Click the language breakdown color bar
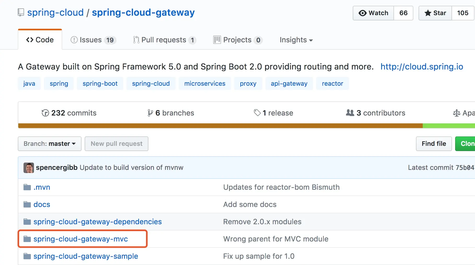The image size is (475, 265). pyautogui.click(x=220, y=126)
